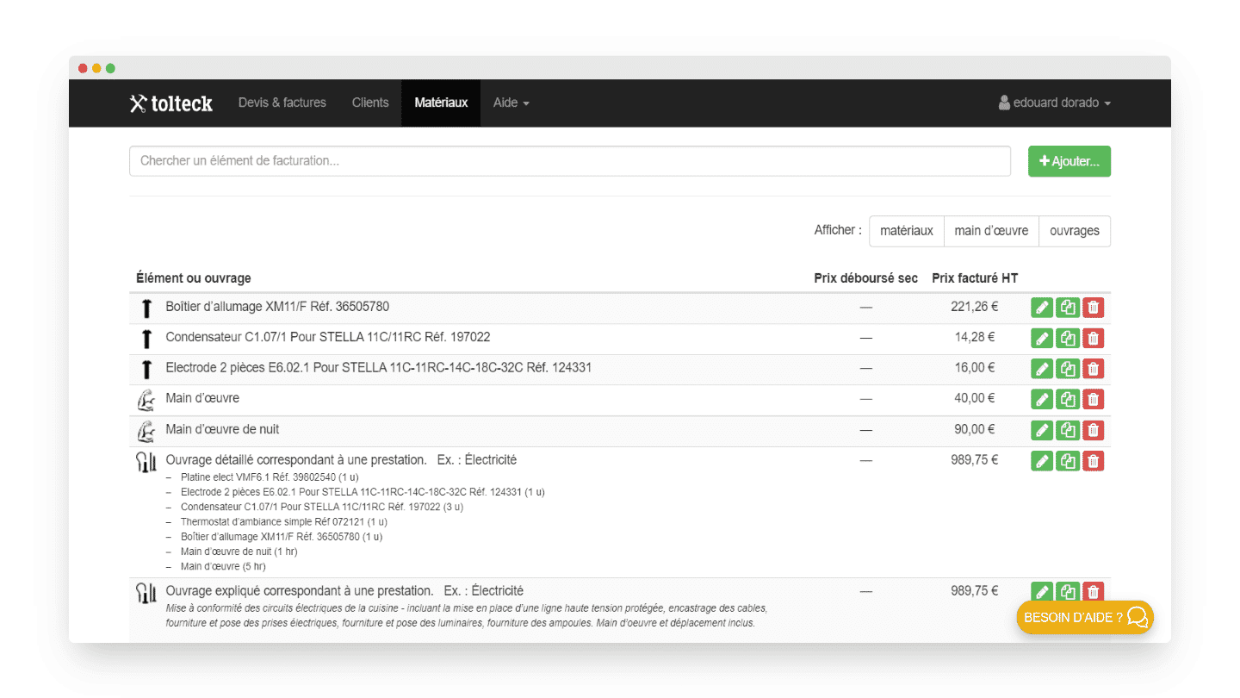
Task: Open the edouard dorado user menu
Action: click(x=1055, y=103)
